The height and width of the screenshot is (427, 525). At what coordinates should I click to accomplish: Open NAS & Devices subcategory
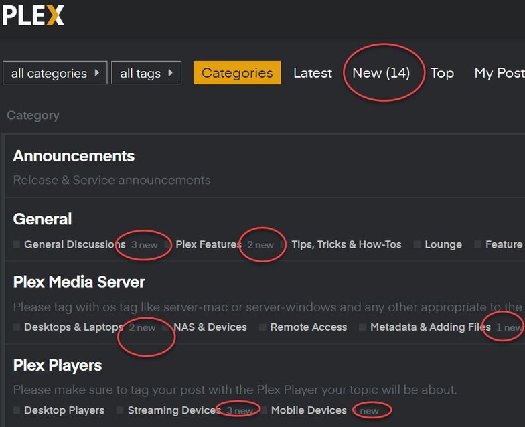pyautogui.click(x=210, y=327)
